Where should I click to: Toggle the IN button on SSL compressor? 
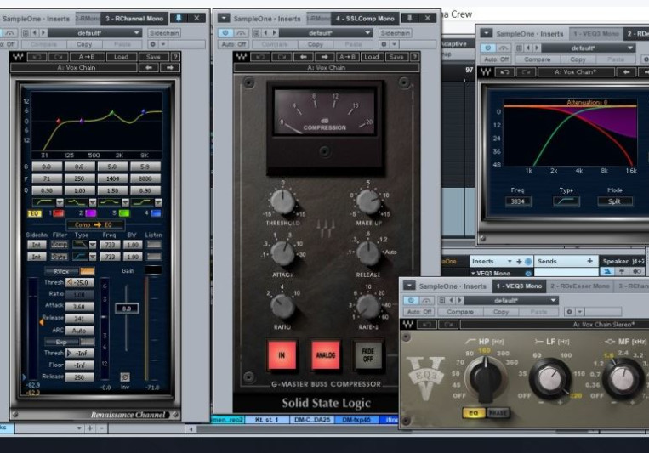tap(282, 354)
